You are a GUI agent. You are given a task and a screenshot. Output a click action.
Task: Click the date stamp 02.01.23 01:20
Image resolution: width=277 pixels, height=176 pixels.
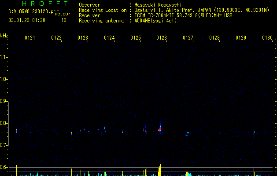click(27, 20)
